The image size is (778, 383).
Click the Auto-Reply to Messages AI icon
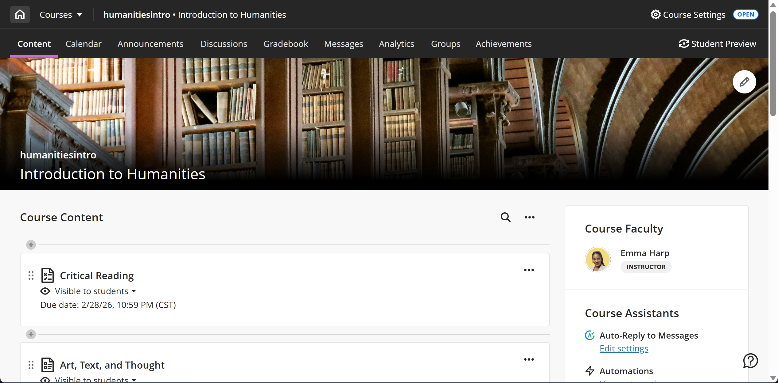pos(590,335)
